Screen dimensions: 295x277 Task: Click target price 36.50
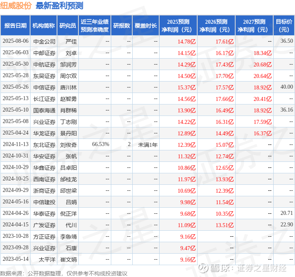pyautogui.click(x=287, y=41)
